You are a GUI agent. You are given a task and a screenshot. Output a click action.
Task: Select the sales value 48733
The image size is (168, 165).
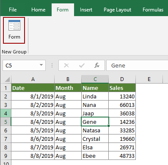click(x=122, y=156)
